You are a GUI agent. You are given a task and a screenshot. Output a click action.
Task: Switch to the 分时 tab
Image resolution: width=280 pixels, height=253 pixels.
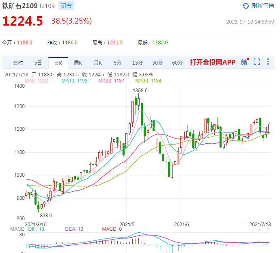[x=18, y=63]
